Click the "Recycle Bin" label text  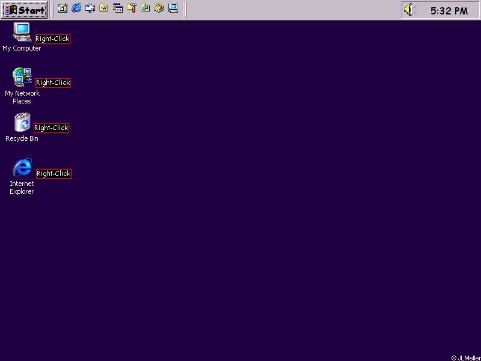(22, 138)
